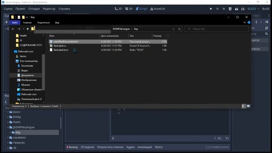Open the Отладчик bottom panel

point(87,147)
